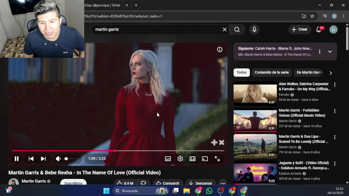Mute the player volume speaker icon
This screenshot has height=196, width=349.
click(x=58, y=159)
